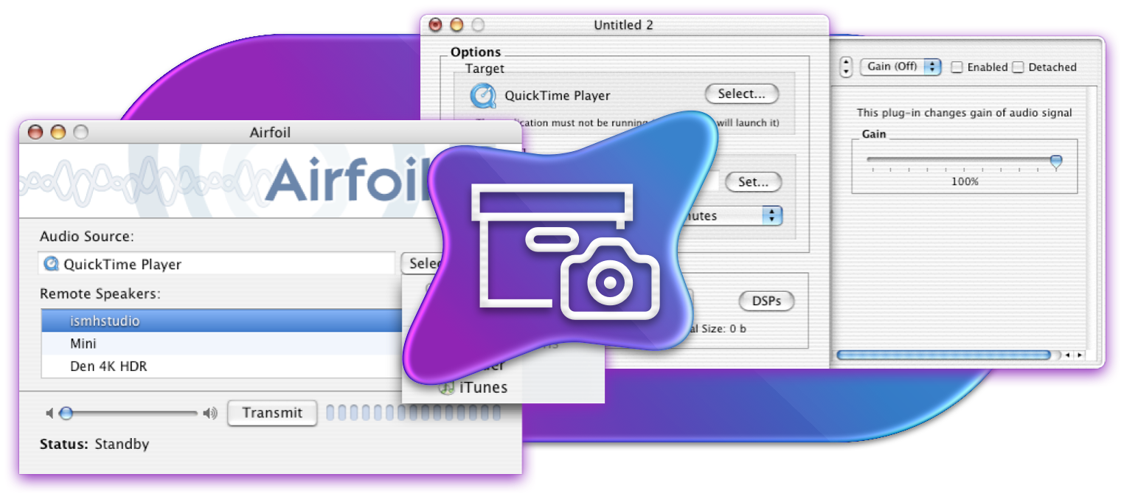Click the 100% value under the Gain slider
Viewport: 1121px width, 494px height.
[965, 181]
